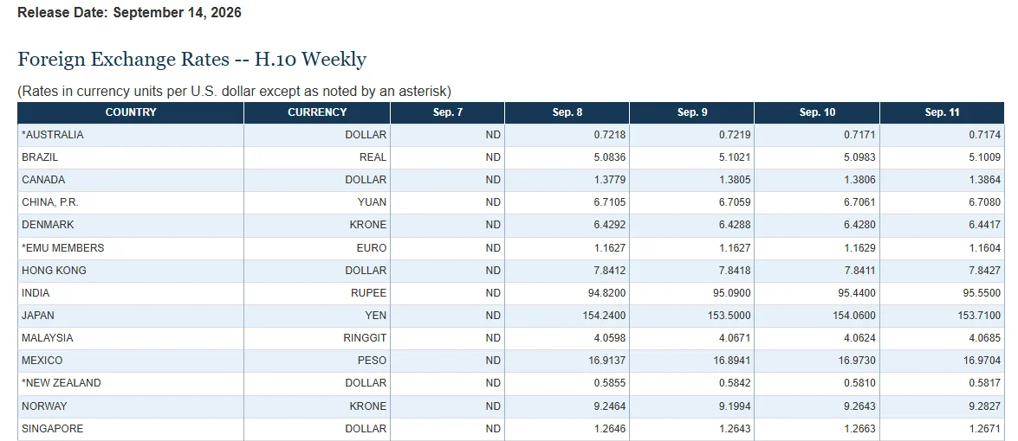This screenshot has height=441, width=1018.
Task: Click the Sep. 10 column header
Action: [x=817, y=112]
